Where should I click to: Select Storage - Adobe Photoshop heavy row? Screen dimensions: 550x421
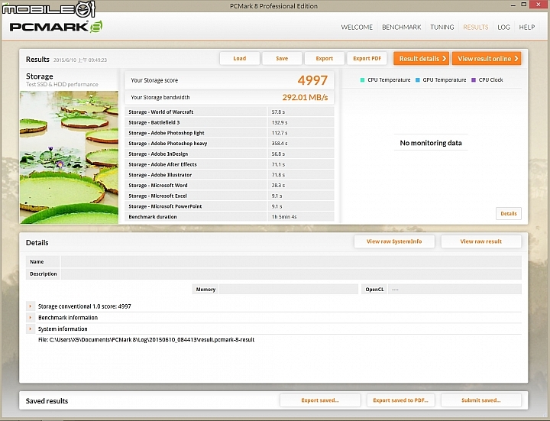[x=230, y=143]
